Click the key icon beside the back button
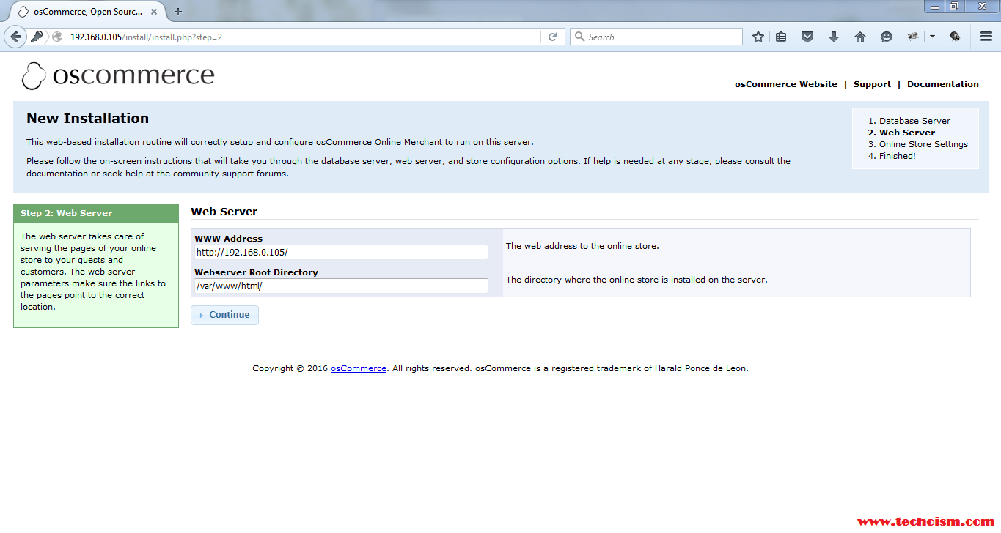 [x=36, y=37]
